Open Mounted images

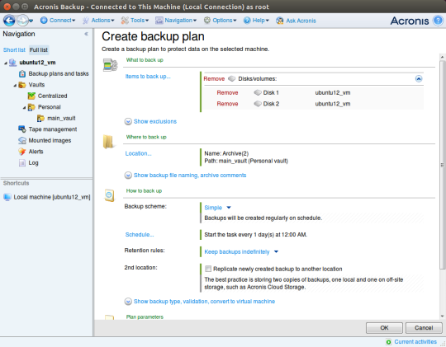[x=50, y=141]
